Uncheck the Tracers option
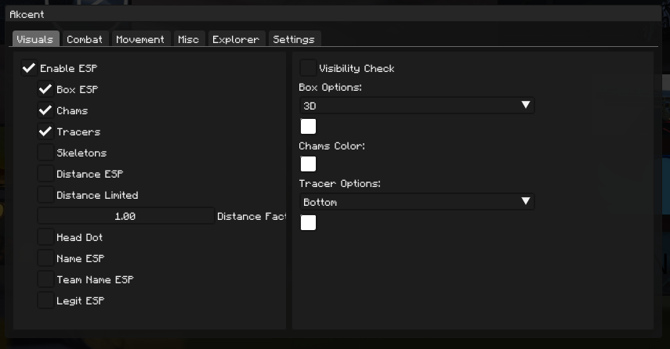The image size is (670, 349). 45,131
